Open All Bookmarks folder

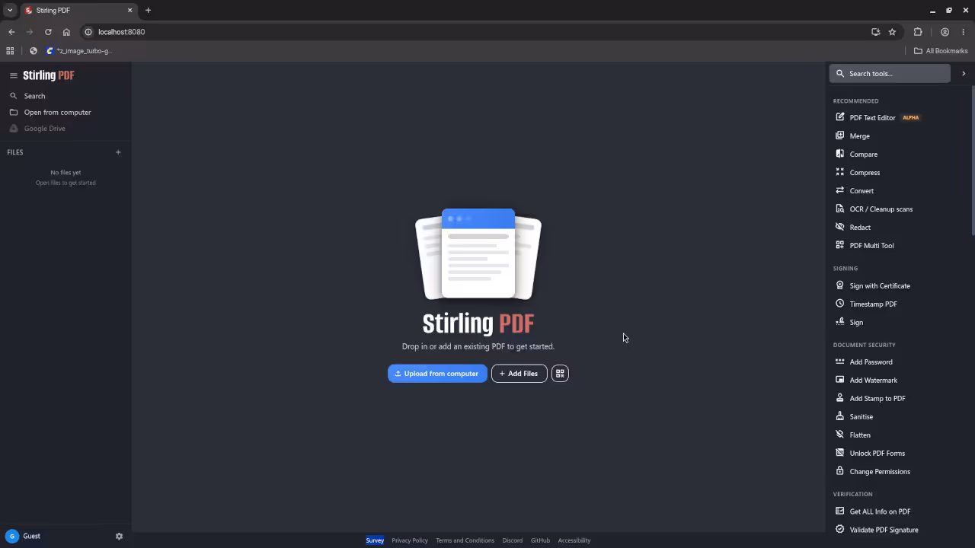point(941,51)
